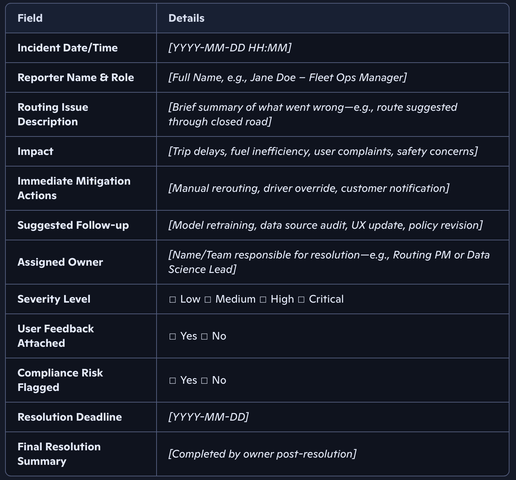Select the 'Final Resolution Summary' label
The height and width of the screenshot is (480, 516).
pos(59,454)
